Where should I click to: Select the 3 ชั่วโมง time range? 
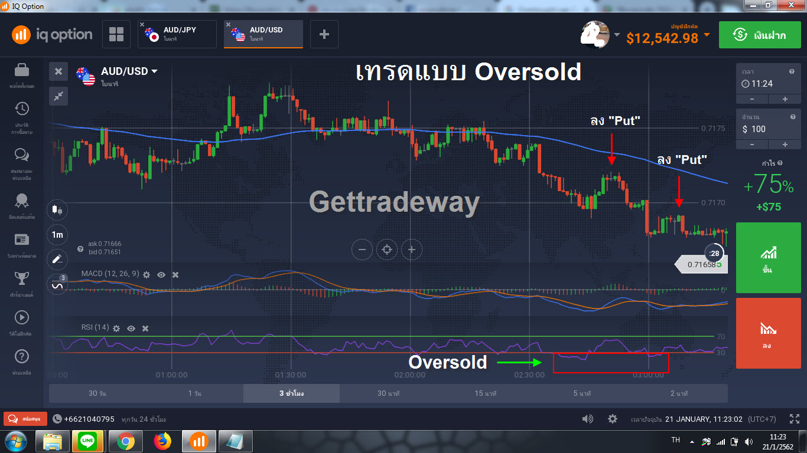point(291,393)
